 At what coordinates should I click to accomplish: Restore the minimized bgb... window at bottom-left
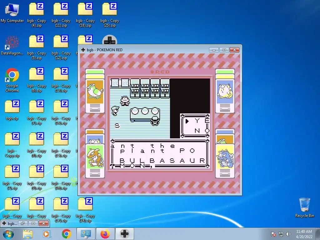click(x=23, y=223)
